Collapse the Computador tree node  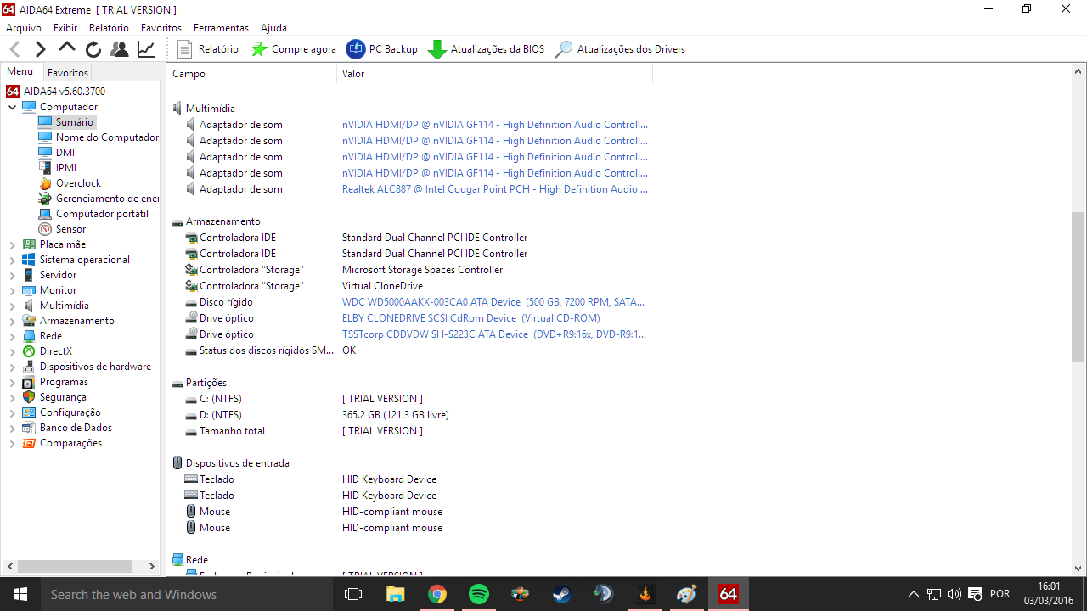[13, 107]
